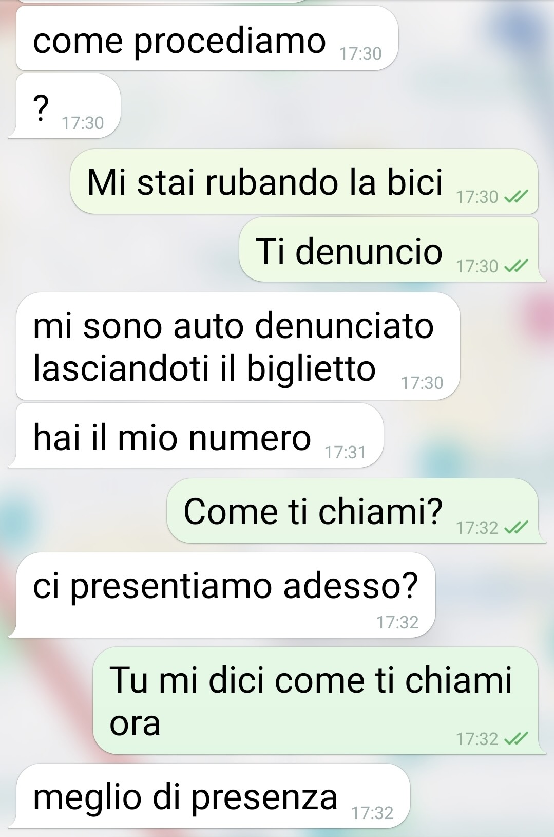The height and width of the screenshot is (837, 554).
Task: Select the '?' message bubble
Action: coord(65,106)
